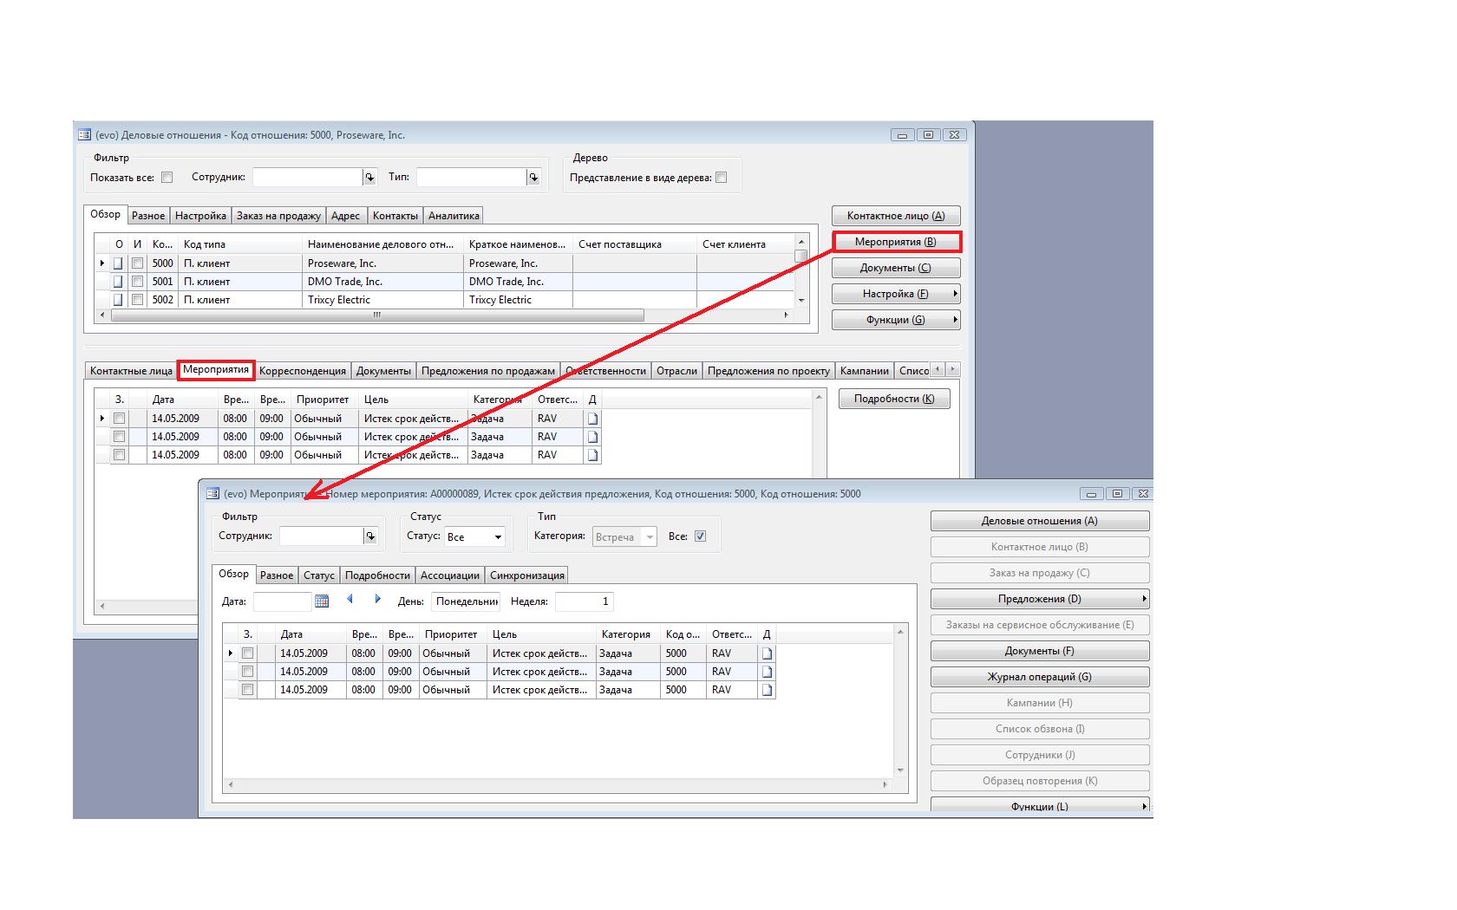Open the Настройка (F) submenu button

click(896, 294)
